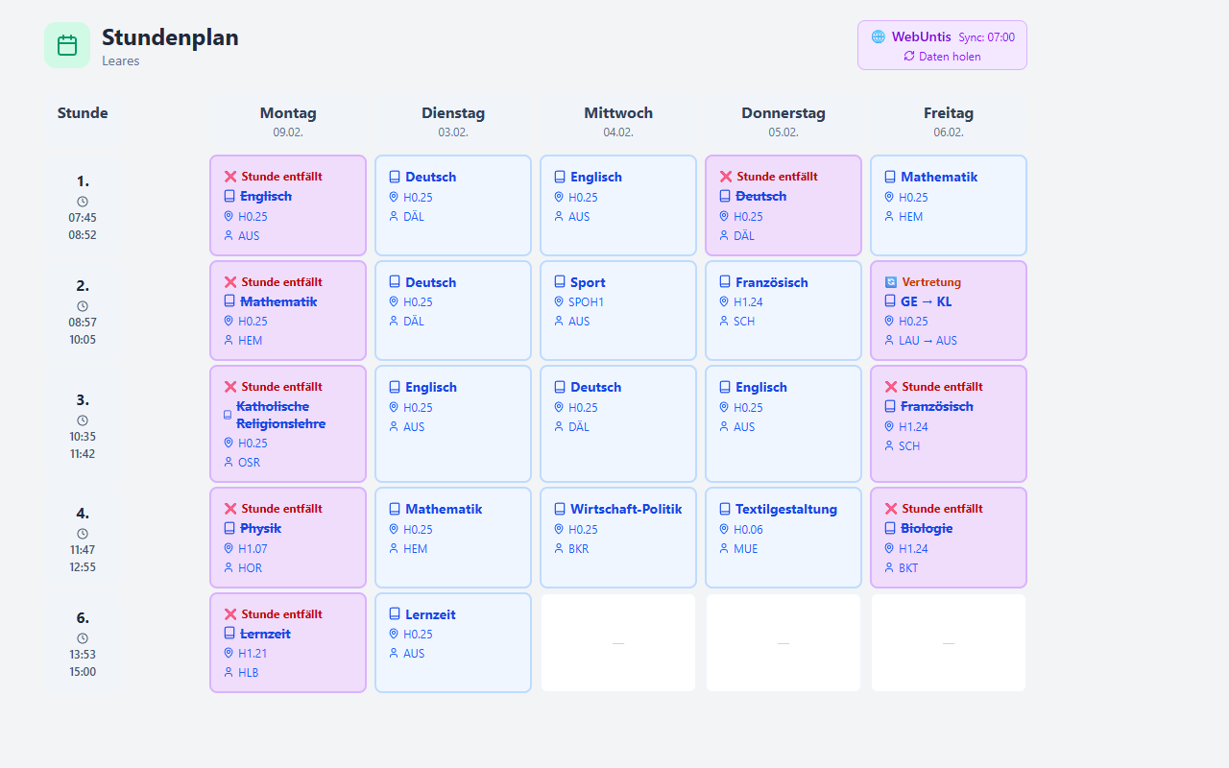The width and height of the screenshot is (1229, 768).
Task: Click the Vertretung swap icon on Friday
Action: 891,282
